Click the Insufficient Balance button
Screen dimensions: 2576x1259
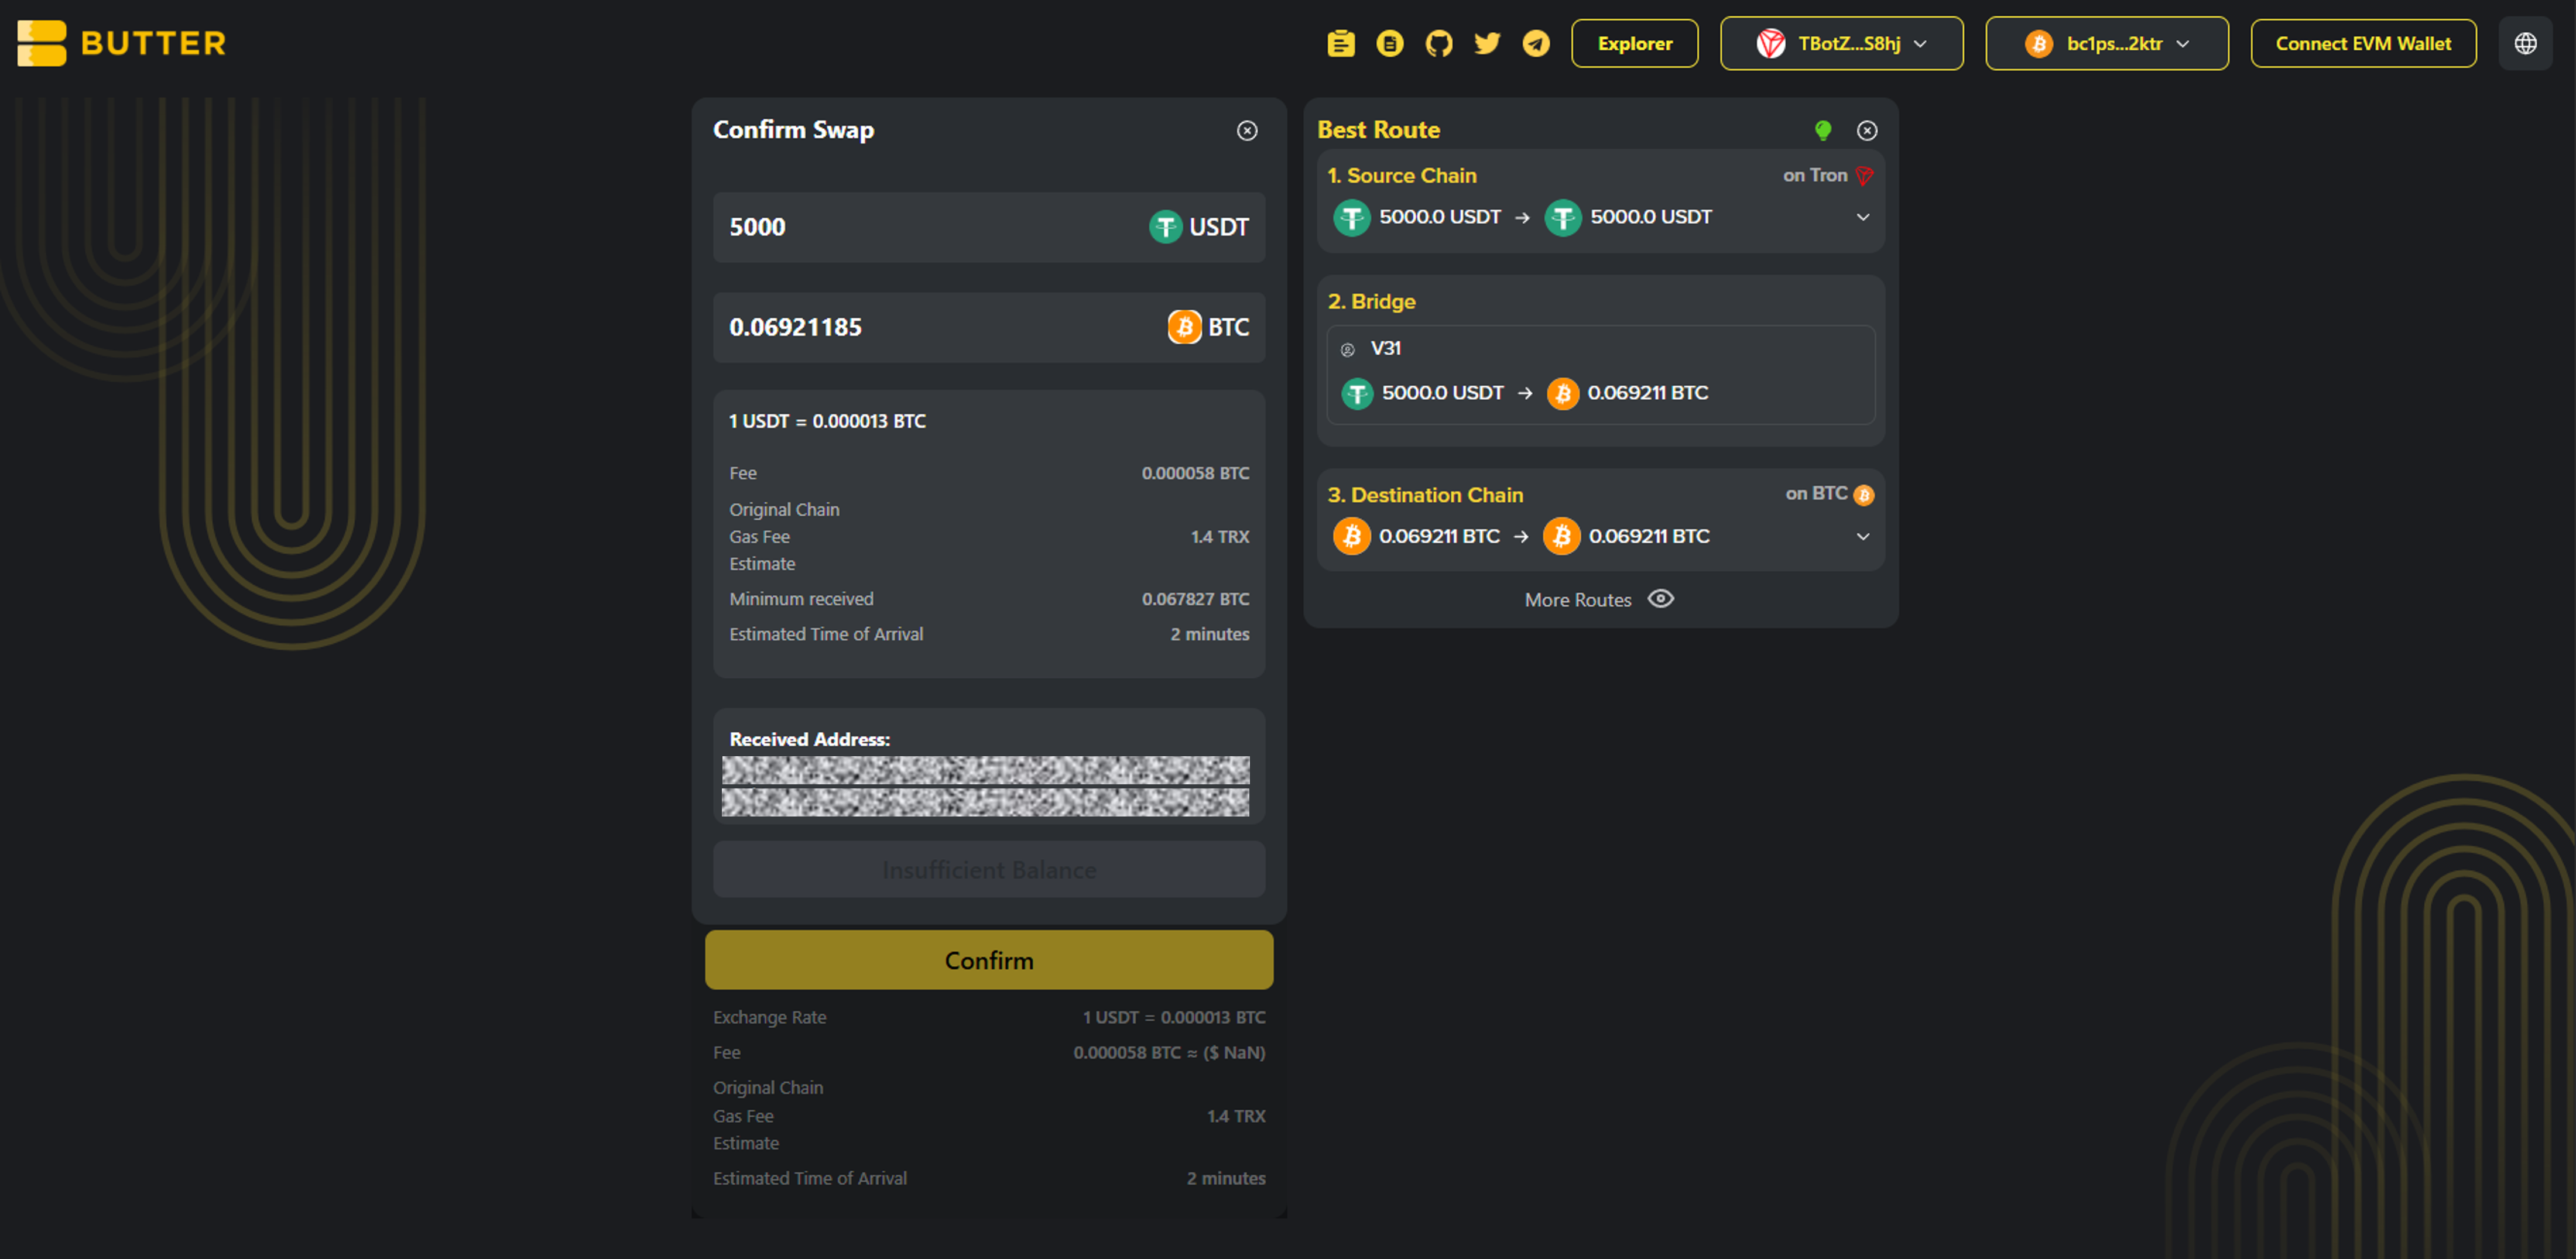pyautogui.click(x=989, y=869)
